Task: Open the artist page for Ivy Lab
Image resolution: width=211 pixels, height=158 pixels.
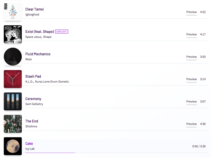Action: pyautogui.click(x=30, y=149)
